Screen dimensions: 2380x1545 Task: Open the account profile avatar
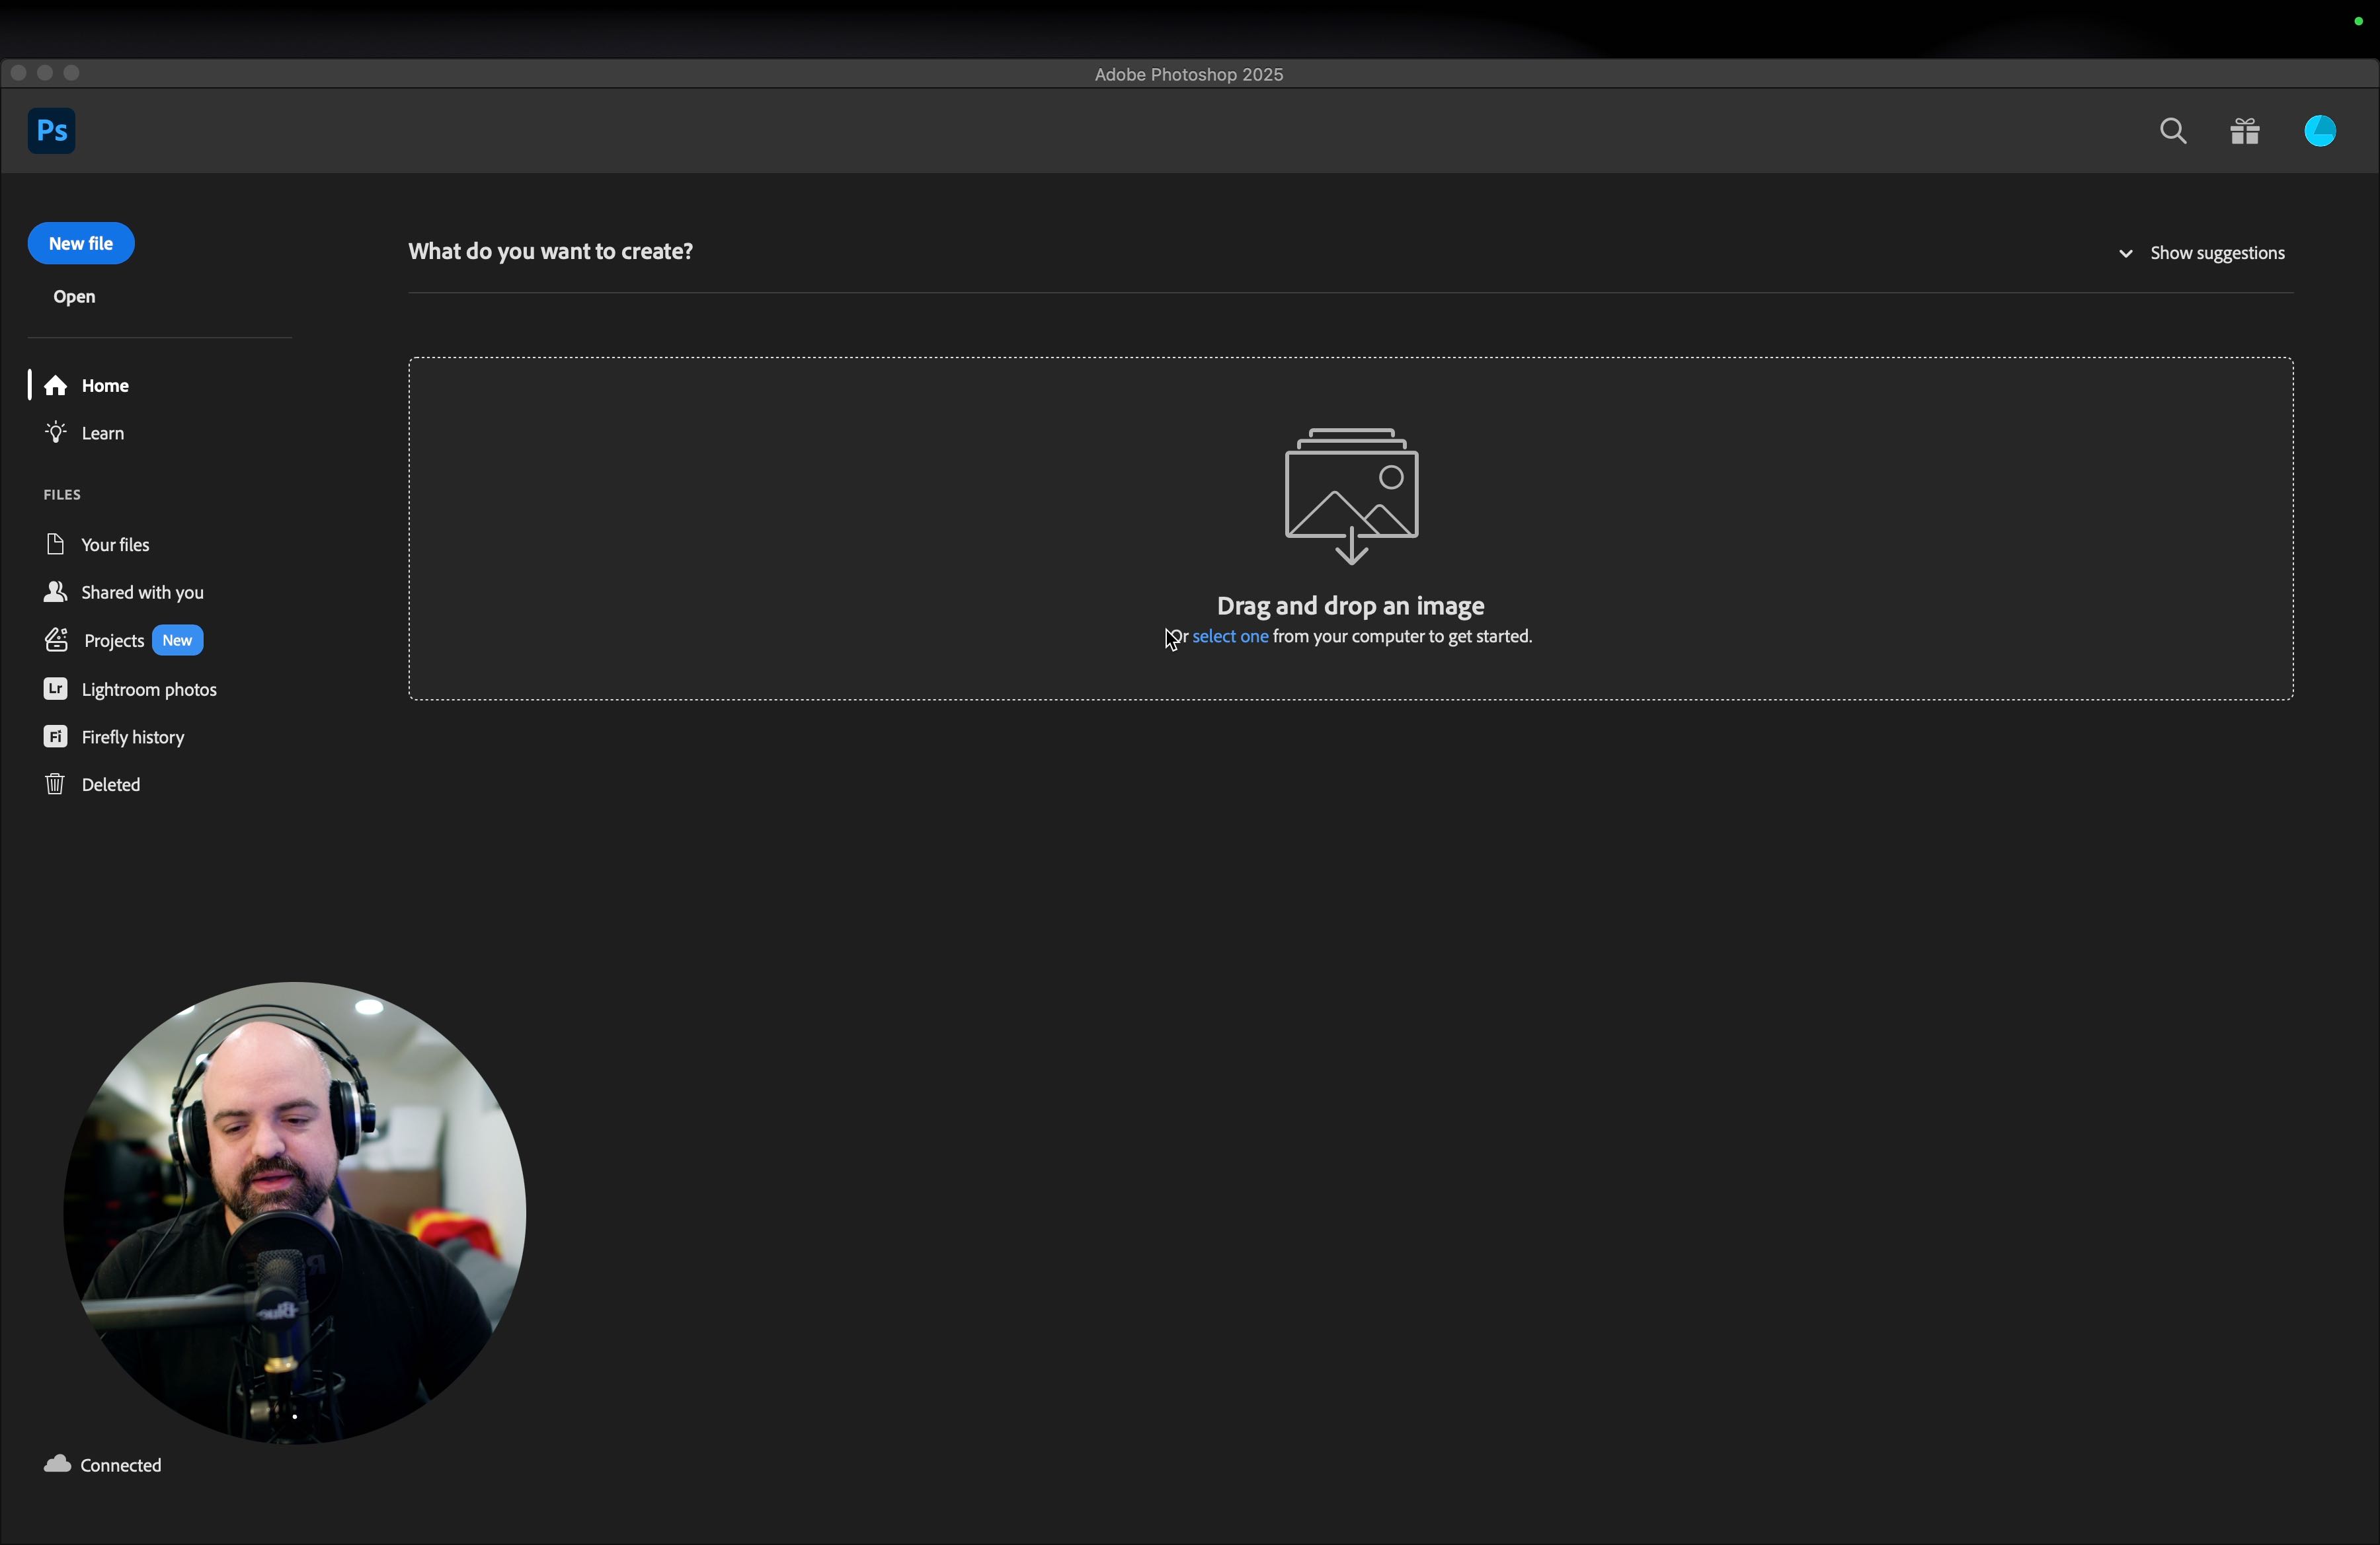[2319, 131]
